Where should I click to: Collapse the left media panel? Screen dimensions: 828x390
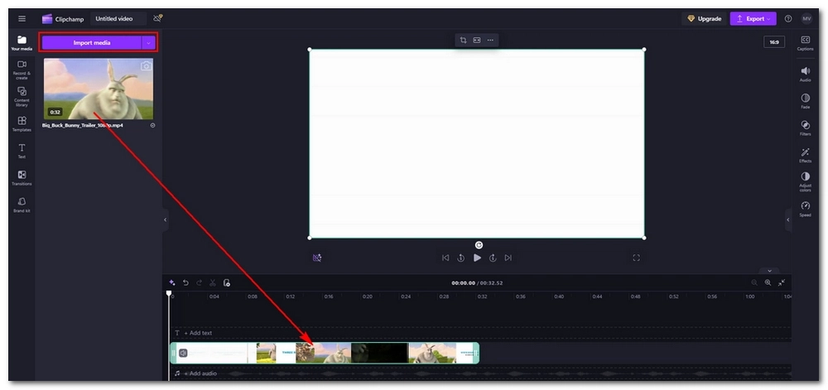pyautogui.click(x=165, y=219)
